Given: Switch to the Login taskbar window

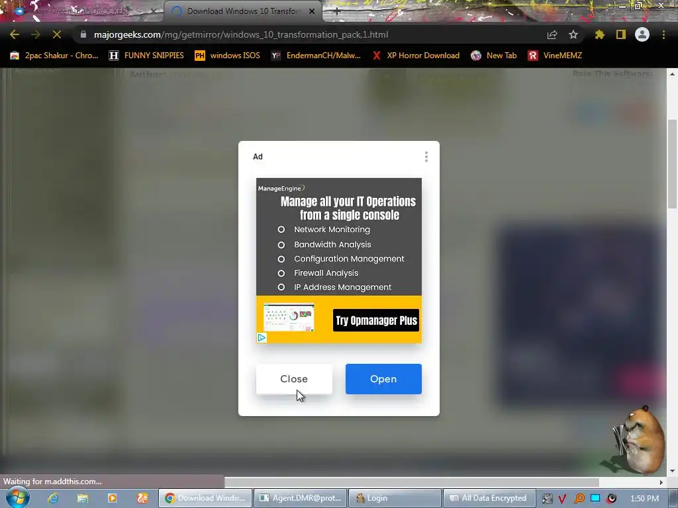Looking at the screenshot, I should [x=395, y=498].
